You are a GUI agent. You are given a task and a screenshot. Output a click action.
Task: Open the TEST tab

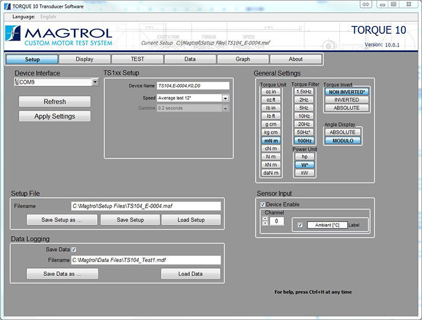(137, 59)
